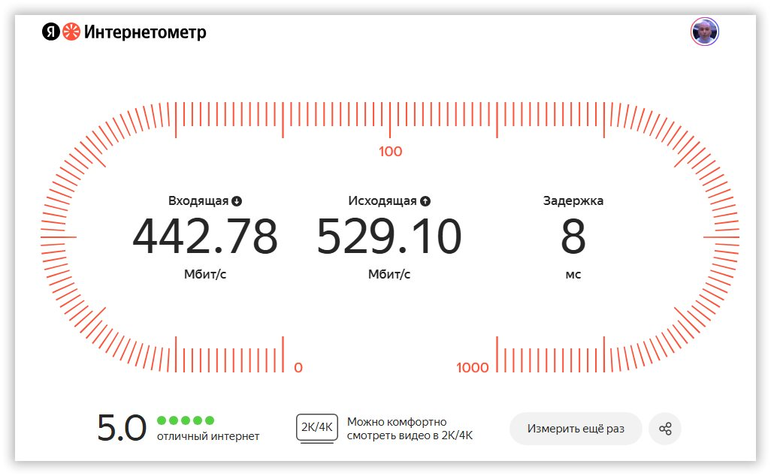Click the 2K/4K video quality icon
771x476 pixels.
point(317,429)
